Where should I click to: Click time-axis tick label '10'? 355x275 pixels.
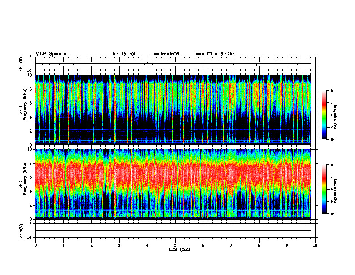315,245
